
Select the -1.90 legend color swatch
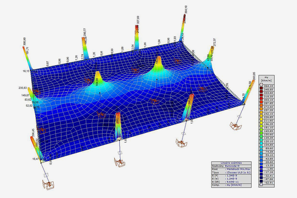click(260, 168)
